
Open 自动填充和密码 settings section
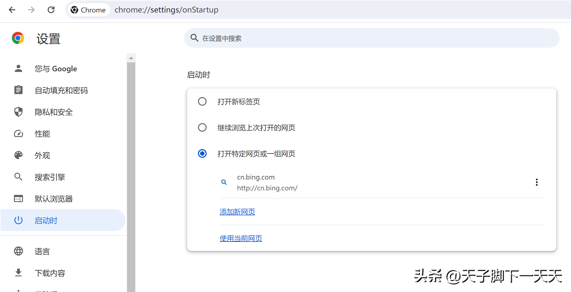pos(61,90)
